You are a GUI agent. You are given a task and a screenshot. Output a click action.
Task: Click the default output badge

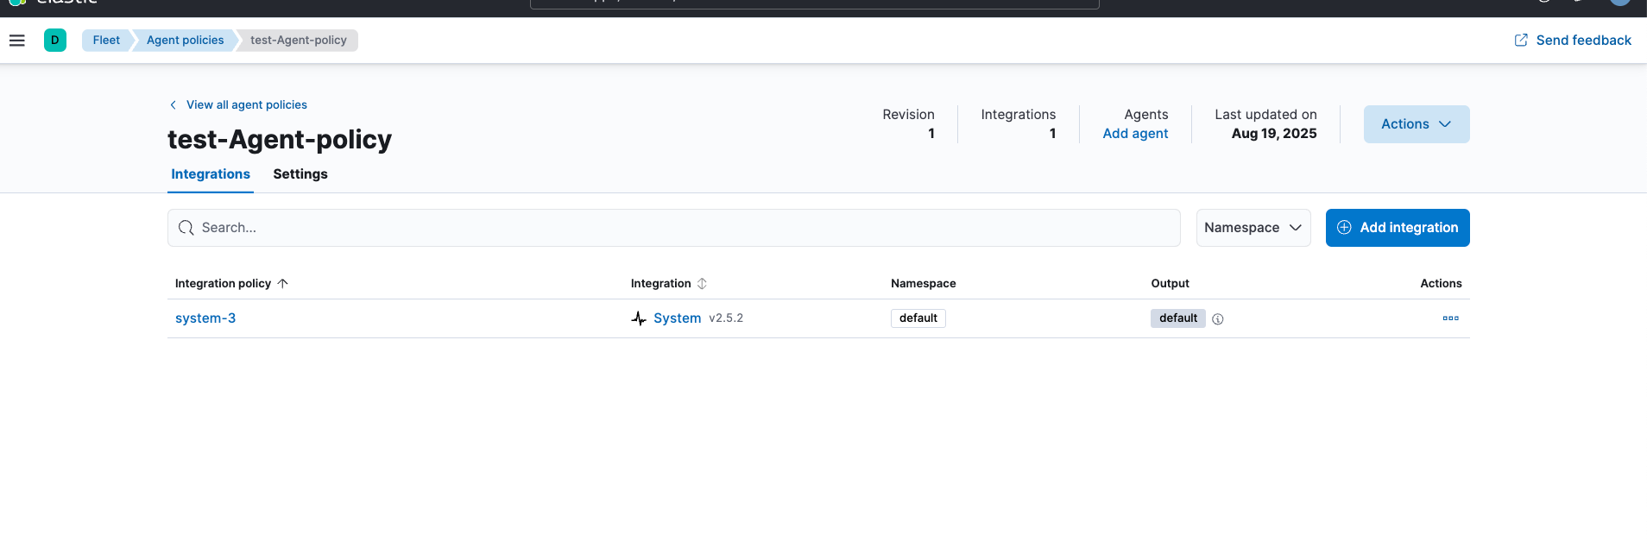pos(1178,318)
